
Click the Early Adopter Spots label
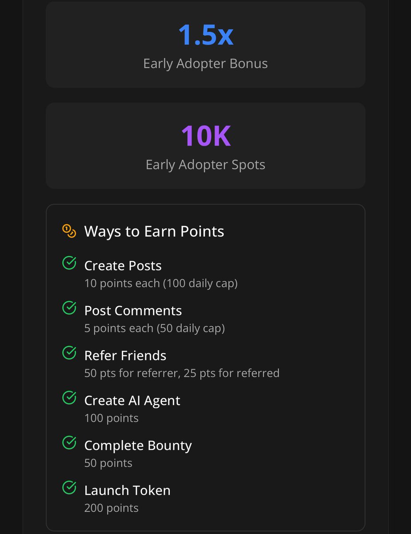205,165
